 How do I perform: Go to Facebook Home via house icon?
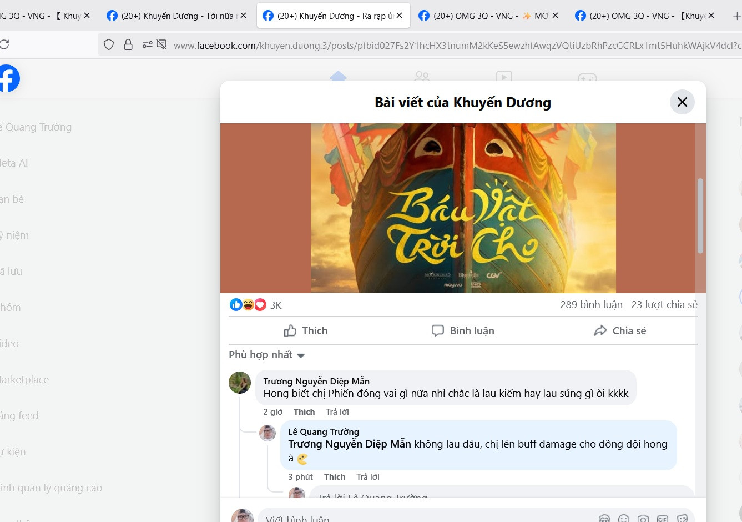point(338,76)
